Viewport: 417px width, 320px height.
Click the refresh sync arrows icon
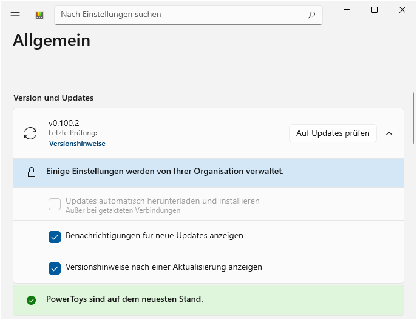(30, 133)
